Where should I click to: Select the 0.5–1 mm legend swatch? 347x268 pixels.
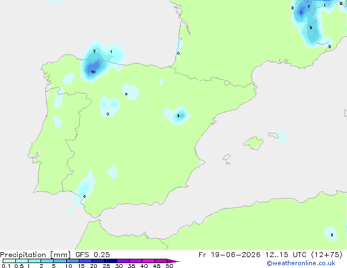(22, 261)
